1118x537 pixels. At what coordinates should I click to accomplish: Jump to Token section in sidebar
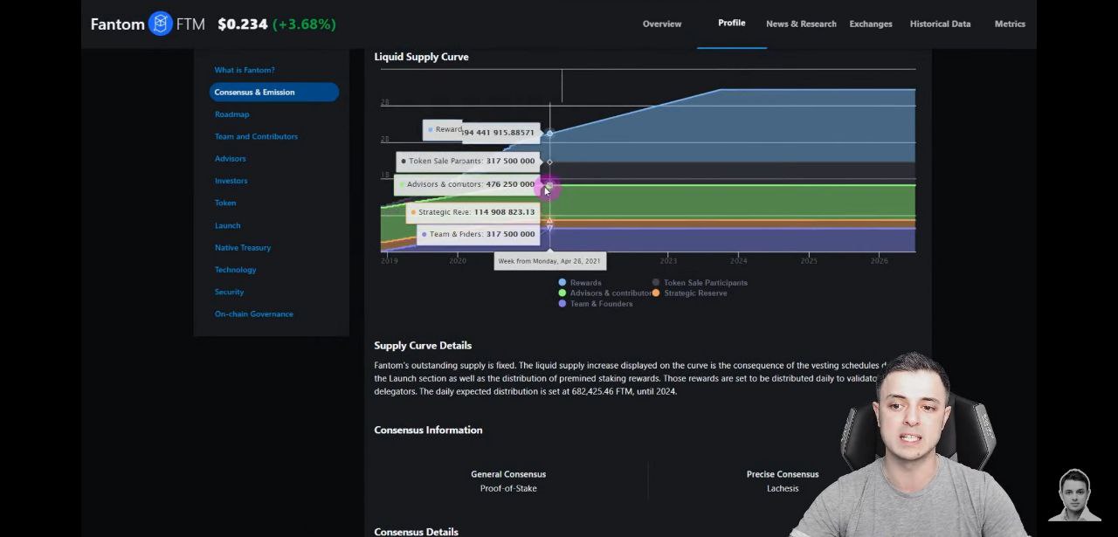(225, 203)
